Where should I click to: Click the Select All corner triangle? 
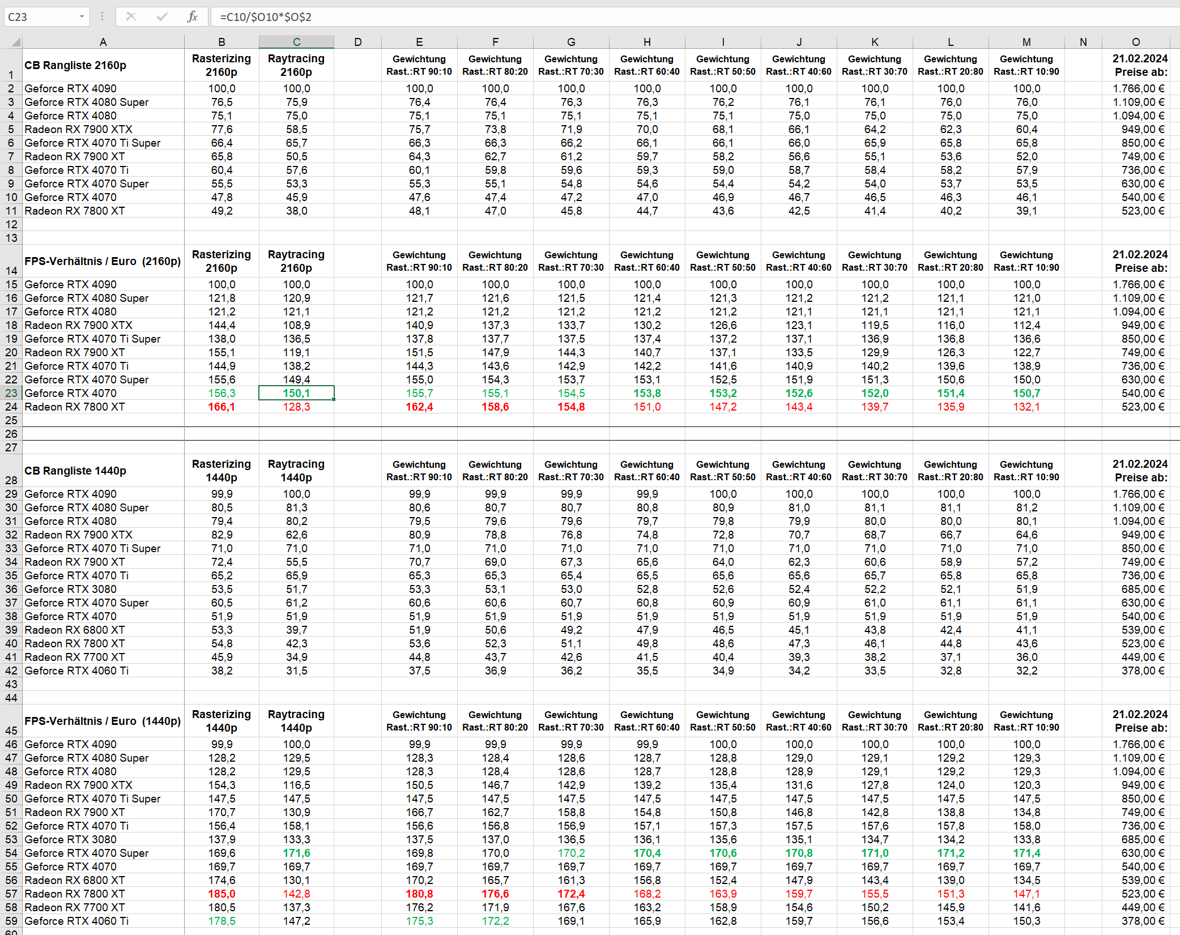15,42
